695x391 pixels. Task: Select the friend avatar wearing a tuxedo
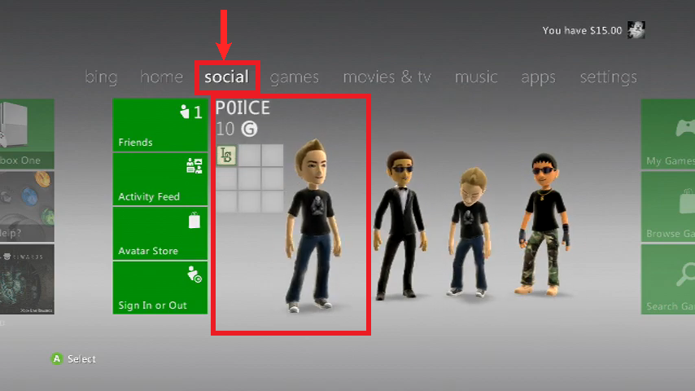(400, 226)
